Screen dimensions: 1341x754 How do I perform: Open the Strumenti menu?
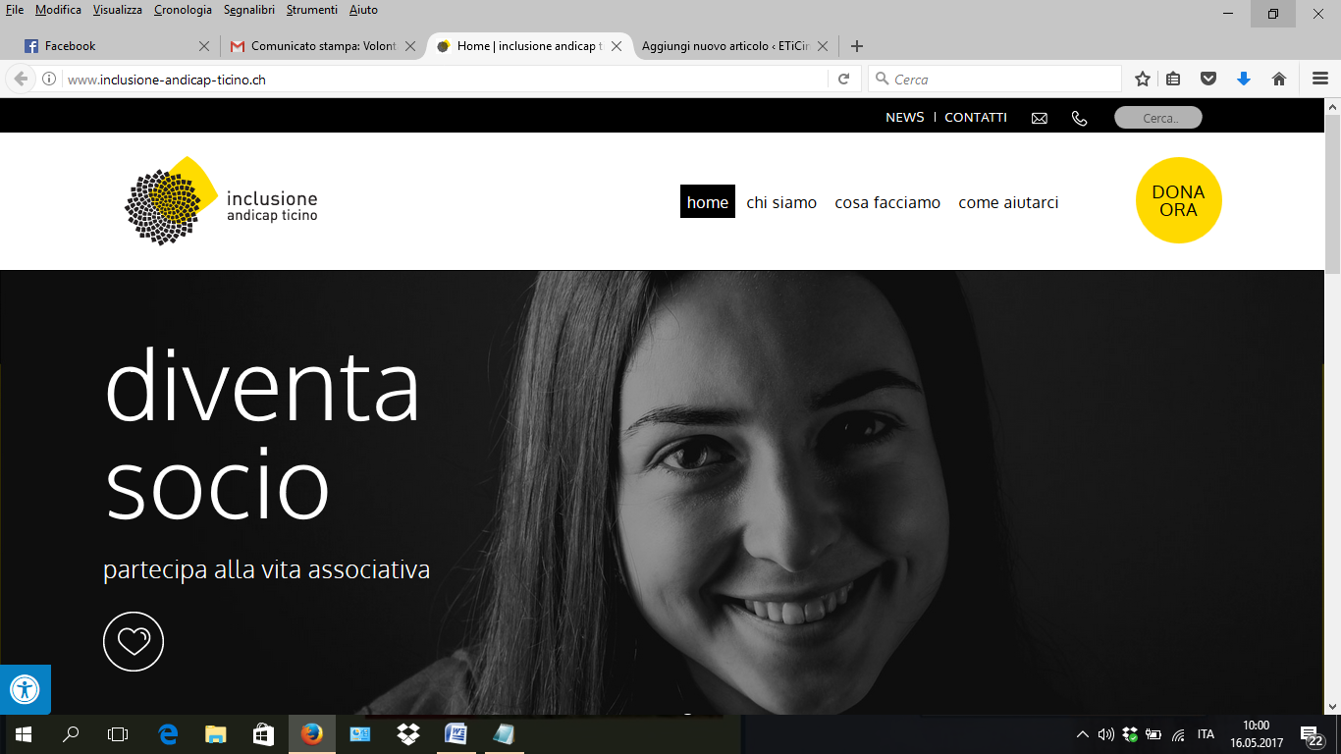click(x=312, y=10)
